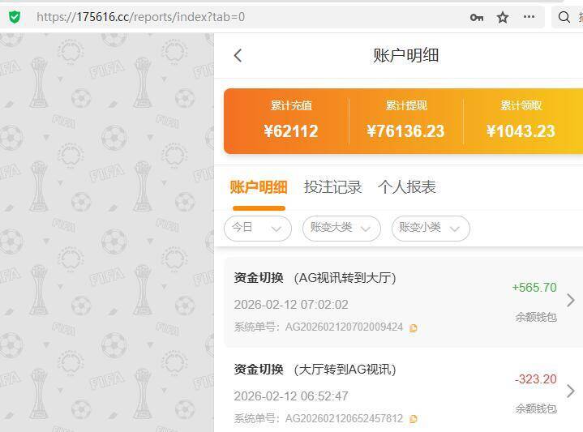Screen dimensions: 583x432
Task: Click the 累计提现 ¥76136.23 summary
Action: (x=405, y=121)
